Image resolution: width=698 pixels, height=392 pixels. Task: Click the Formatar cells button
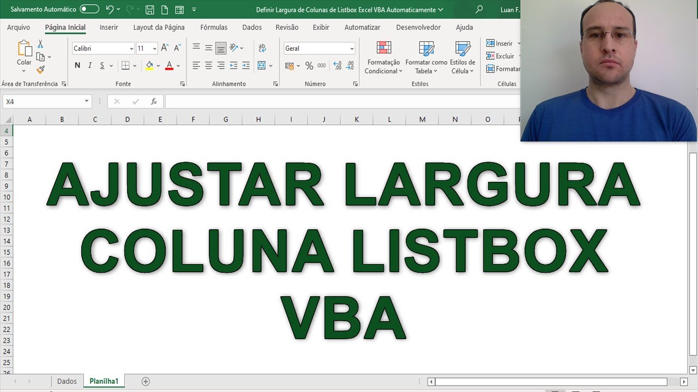(x=503, y=69)
